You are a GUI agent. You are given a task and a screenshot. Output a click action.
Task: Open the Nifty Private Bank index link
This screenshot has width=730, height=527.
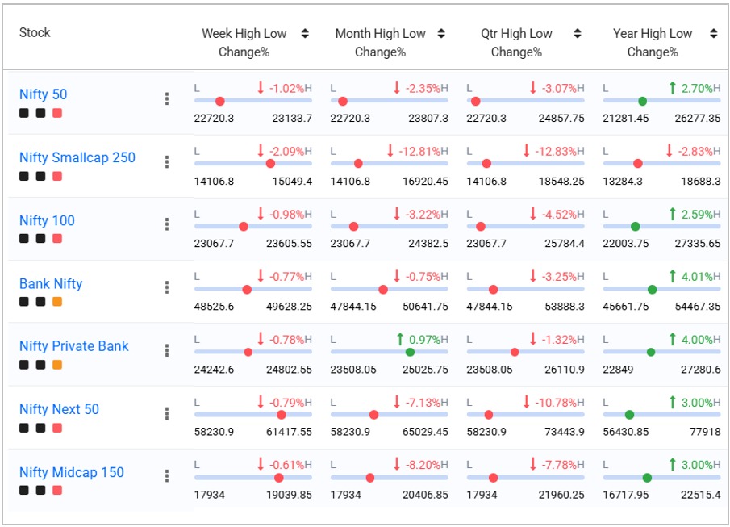tap(74, 346)
